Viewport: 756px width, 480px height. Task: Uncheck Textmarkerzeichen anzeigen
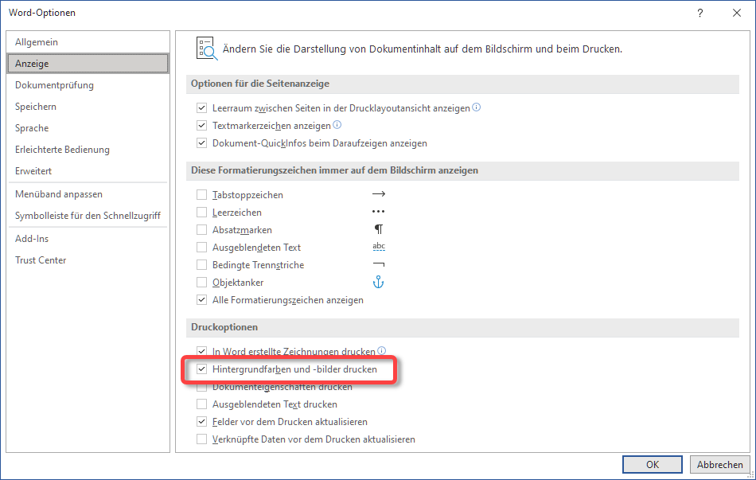pyautogui.click(x=201, y=126)
